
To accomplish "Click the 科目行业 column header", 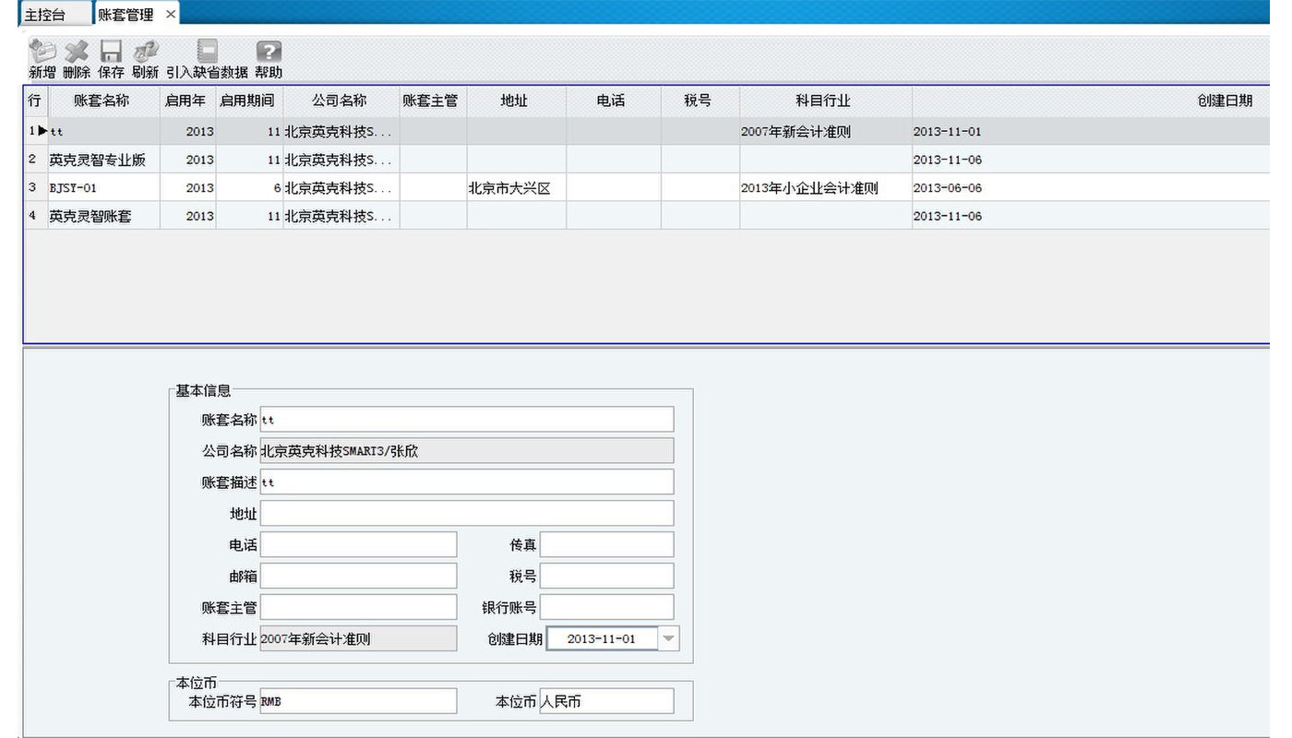I will [x=825, y=101].
